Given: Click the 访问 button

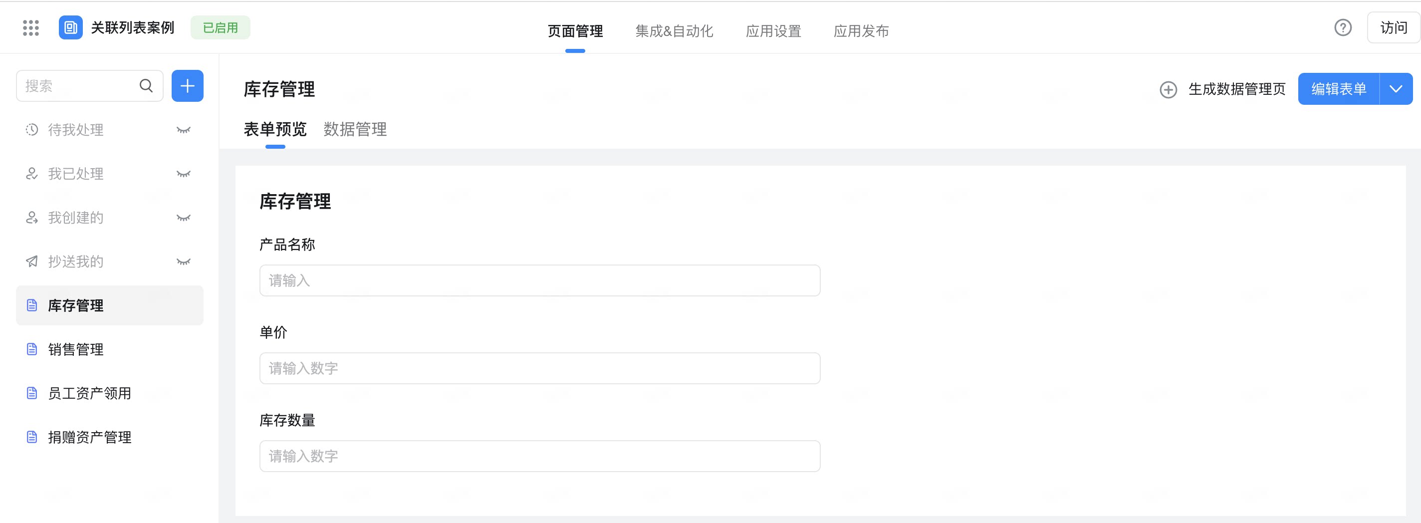Looking at the screenshot, I should (1393, 27).
